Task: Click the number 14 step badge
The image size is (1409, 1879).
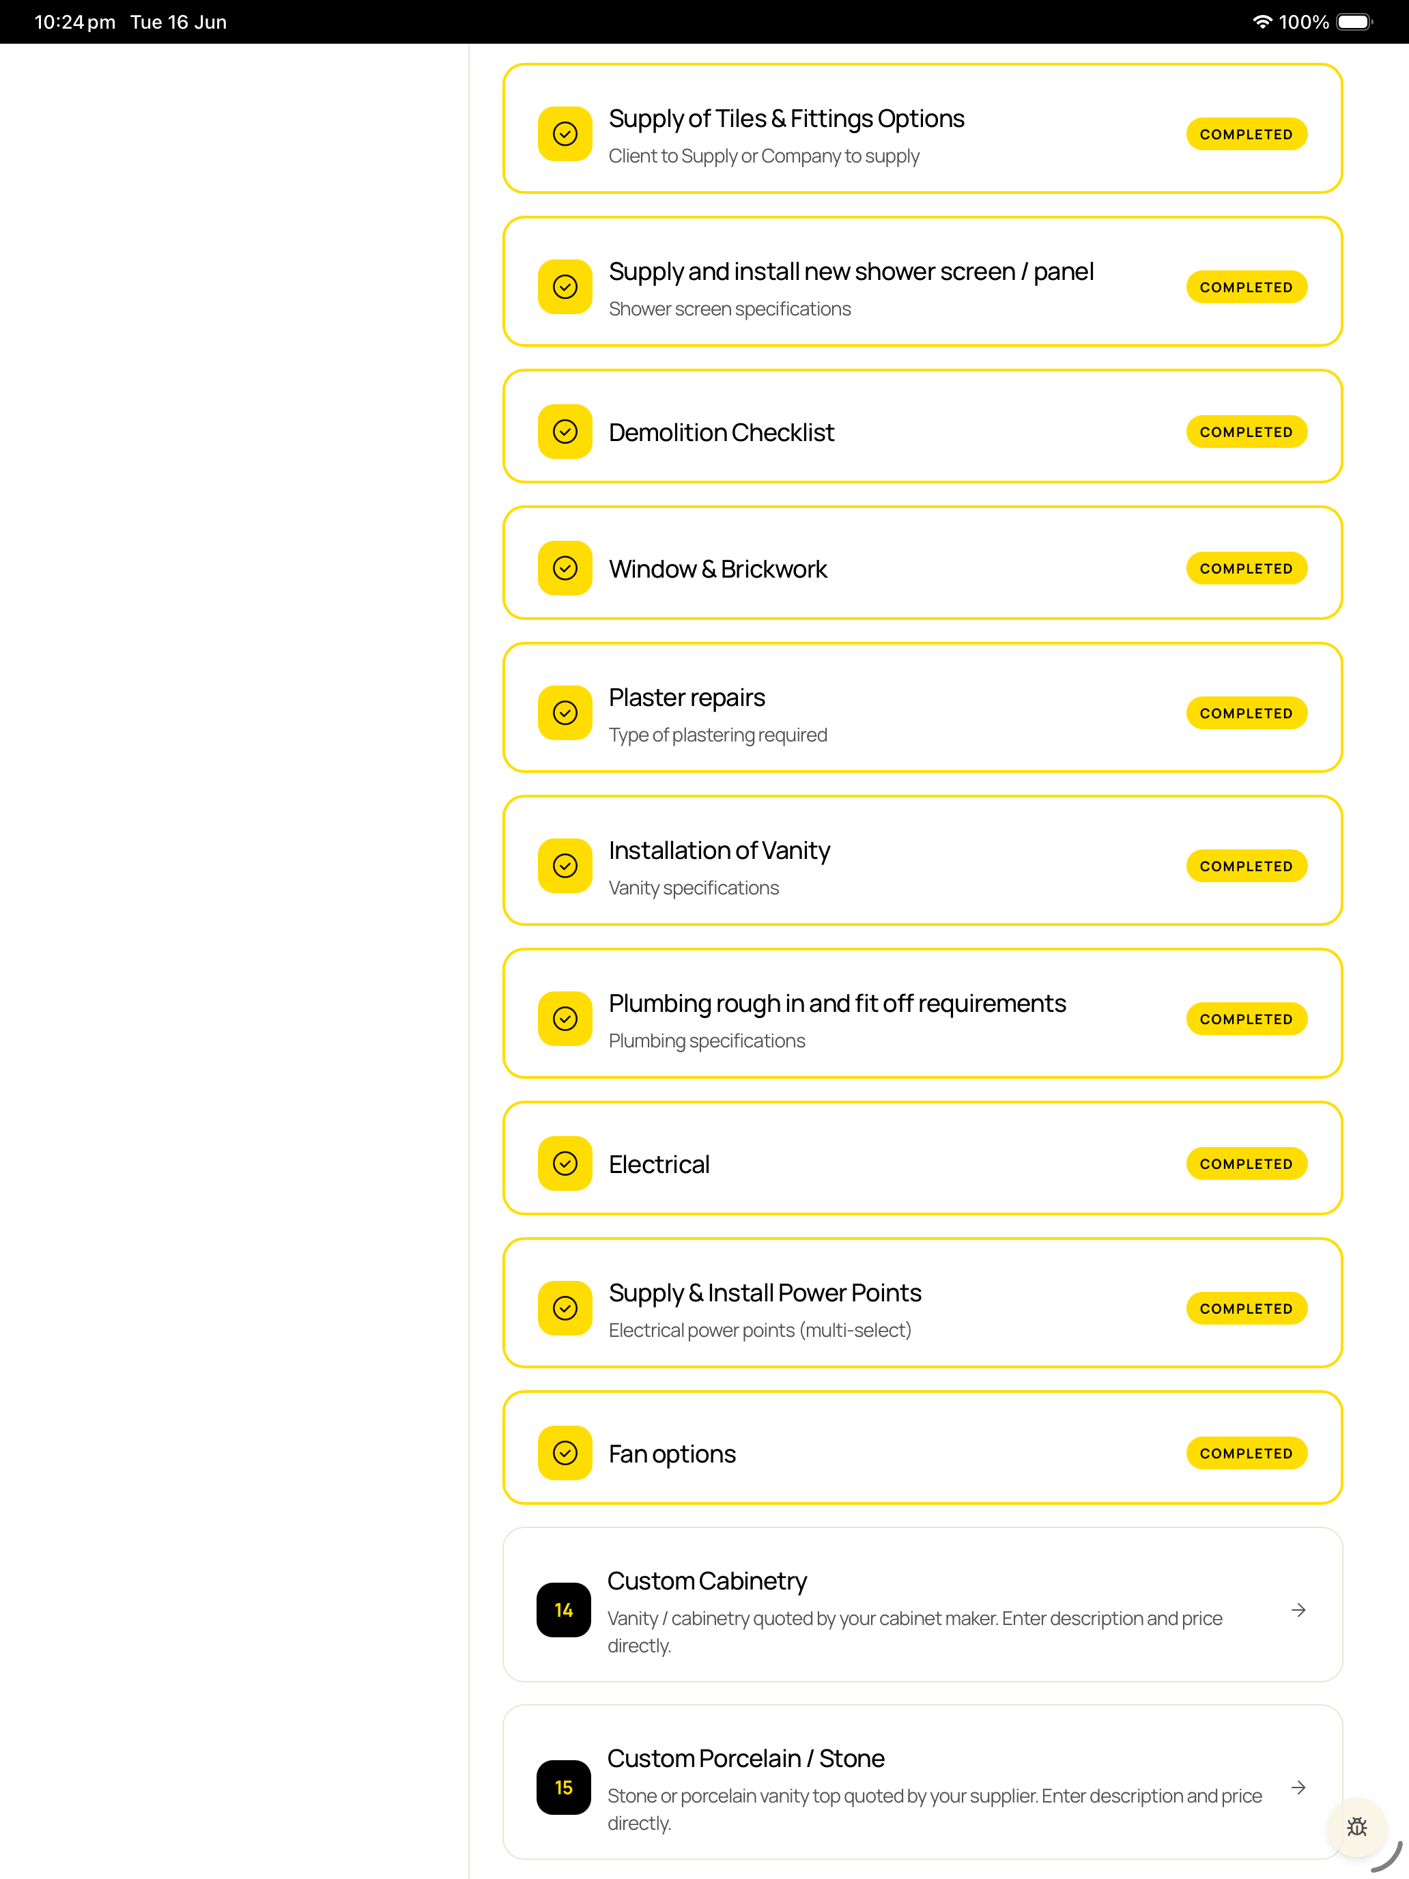Action: (x=564, y=1610)
